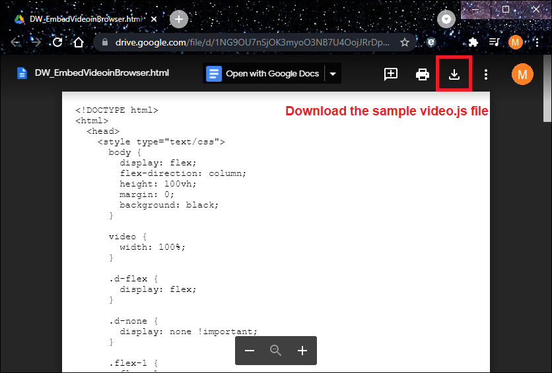Screen dimensions: 552x373
Task: Zoom out with the minus button
Action: click(x=250, y=351)
